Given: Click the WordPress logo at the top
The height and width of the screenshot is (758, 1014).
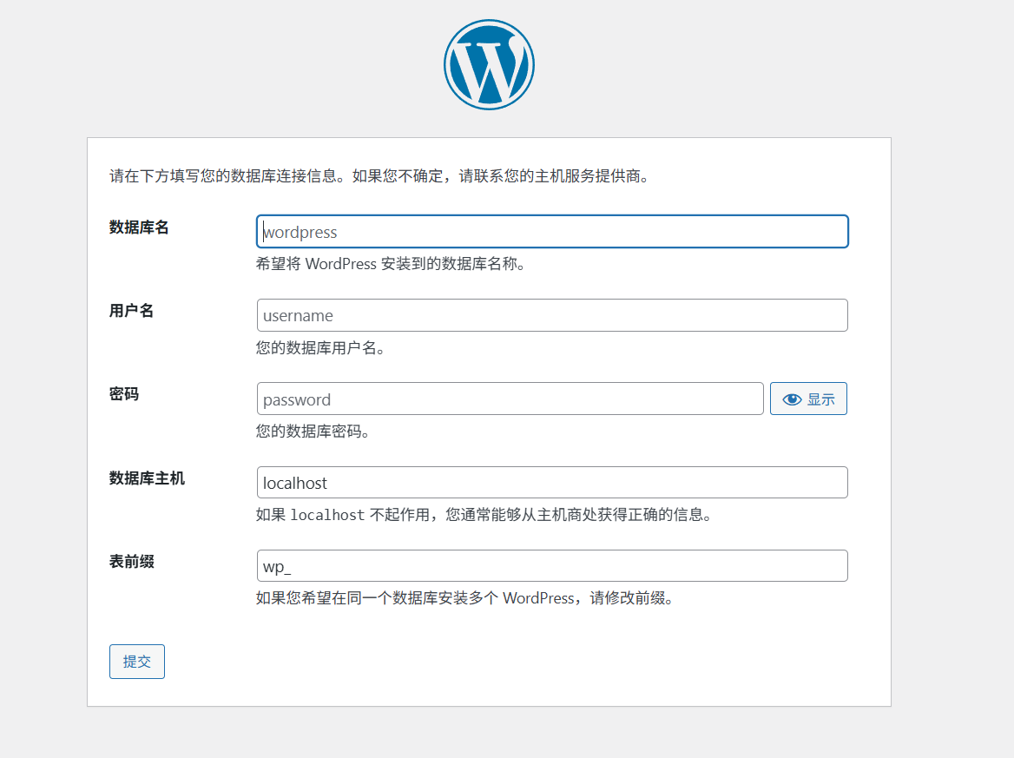Looking at the screenshot, I should [489, 64].
